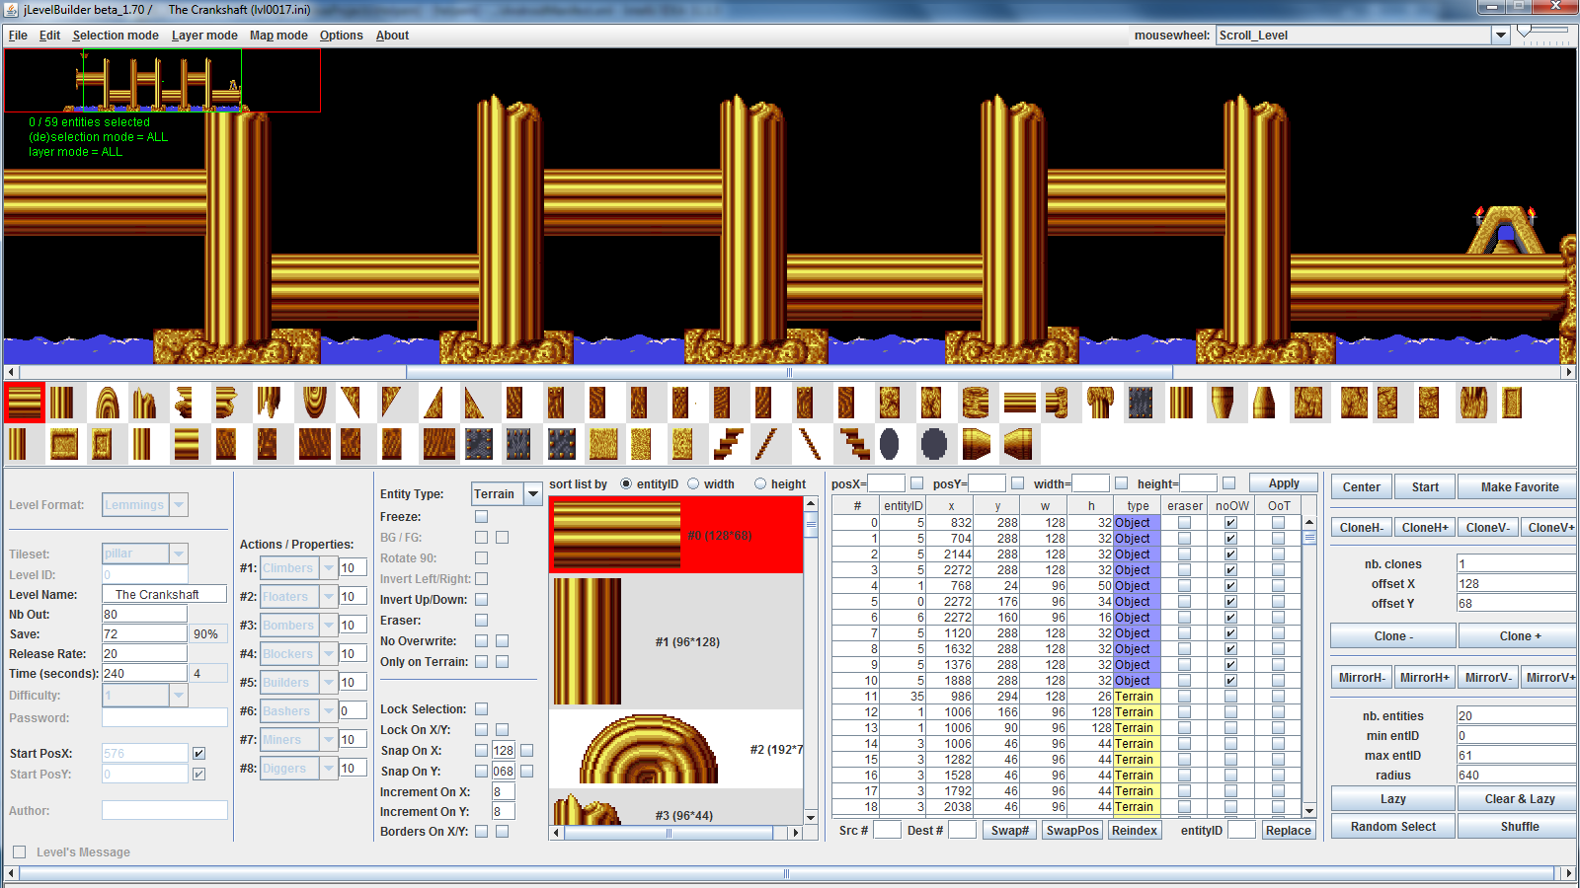Image resolution: width=1580 pixels, height=888 pixels.
Task: Choose the narrow dark gray oval tile
Action: click(890, 444)
